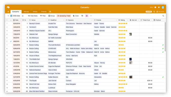Toggle Festival checkmark for 9/26/2015 row
This screenshot has width=171, height=97.
pos(163,48)
